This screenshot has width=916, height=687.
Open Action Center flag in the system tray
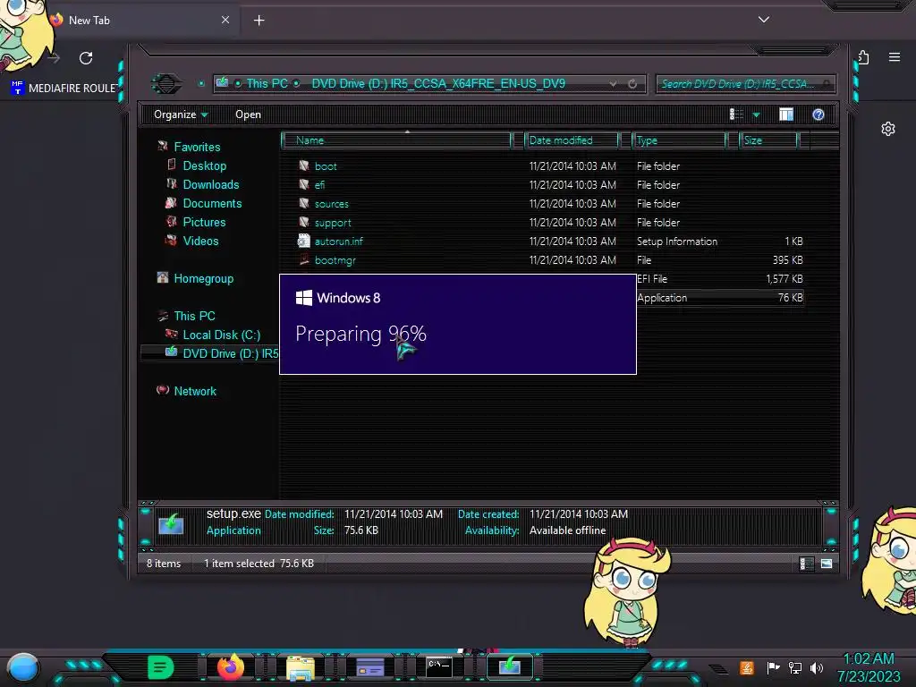tap(773, 667)
